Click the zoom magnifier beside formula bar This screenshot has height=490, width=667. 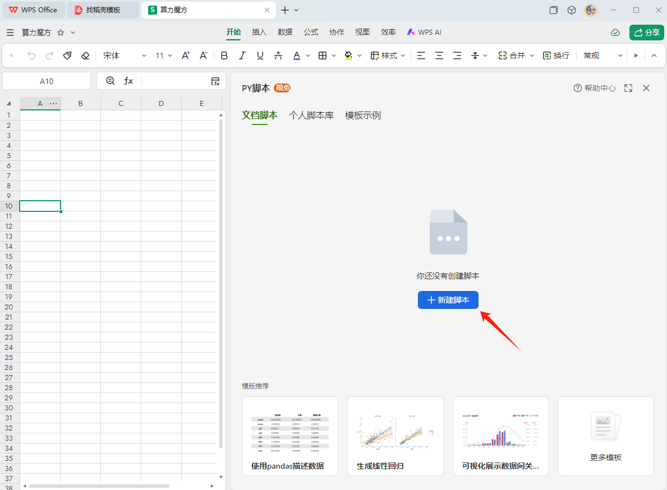click(111, 81)
